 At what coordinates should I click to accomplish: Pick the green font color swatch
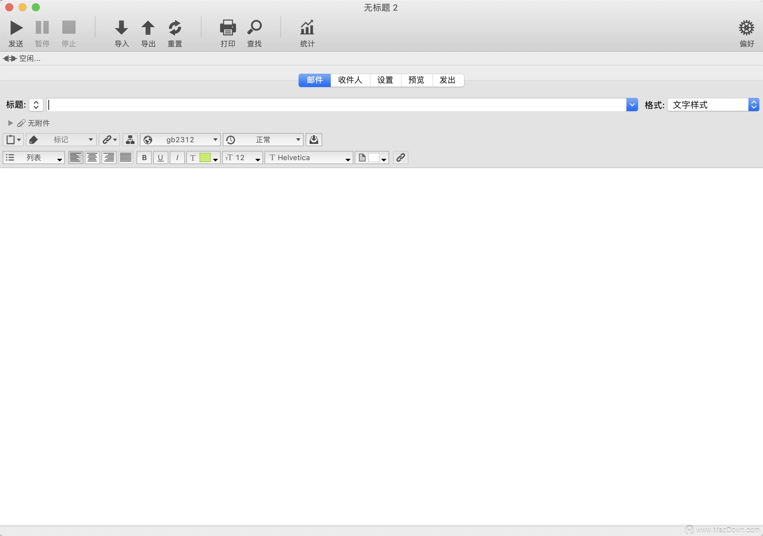[x=206, y=157]
